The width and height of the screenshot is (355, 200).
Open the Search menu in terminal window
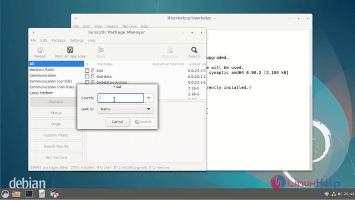point(112,26)
